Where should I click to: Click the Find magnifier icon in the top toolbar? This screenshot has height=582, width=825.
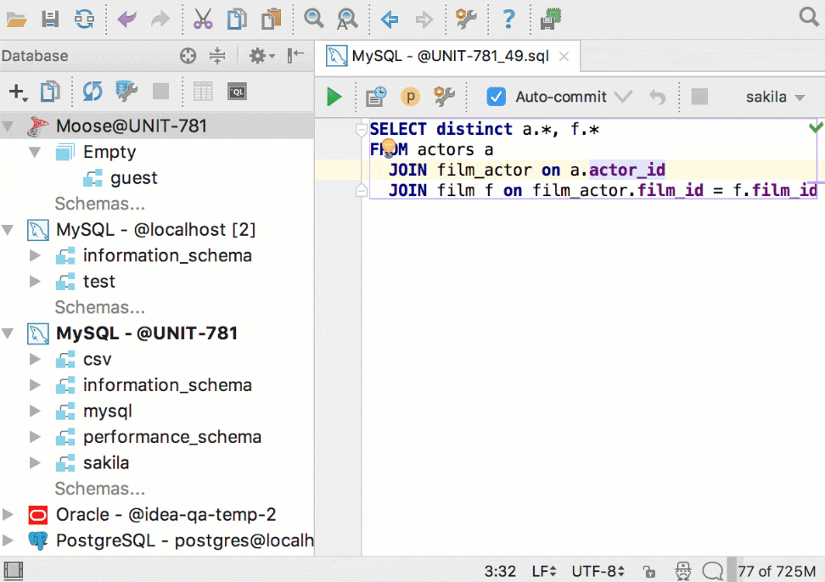(x=313, y=19)
